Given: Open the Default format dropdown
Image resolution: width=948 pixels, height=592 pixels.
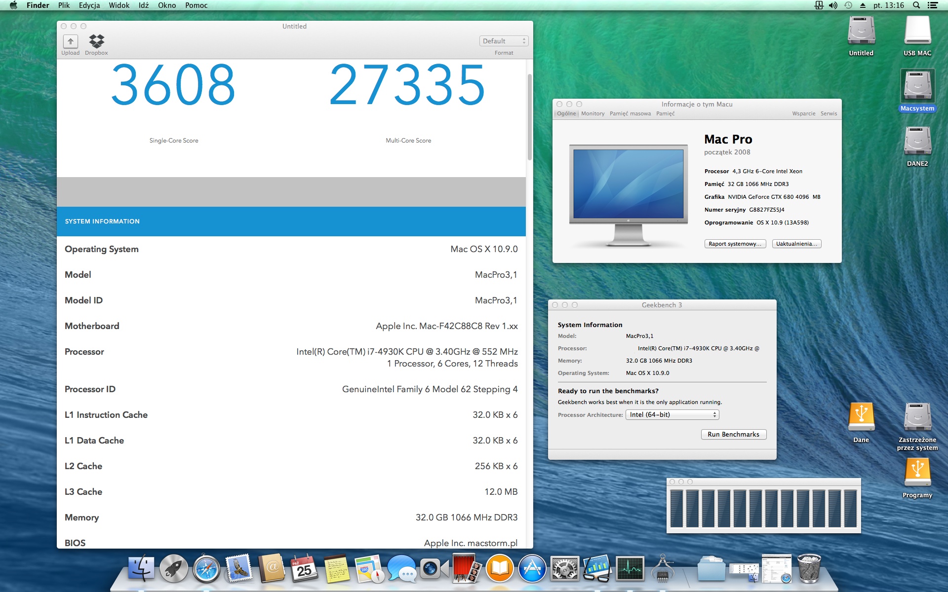Looking at the screenshot, I should pos(504,41).
